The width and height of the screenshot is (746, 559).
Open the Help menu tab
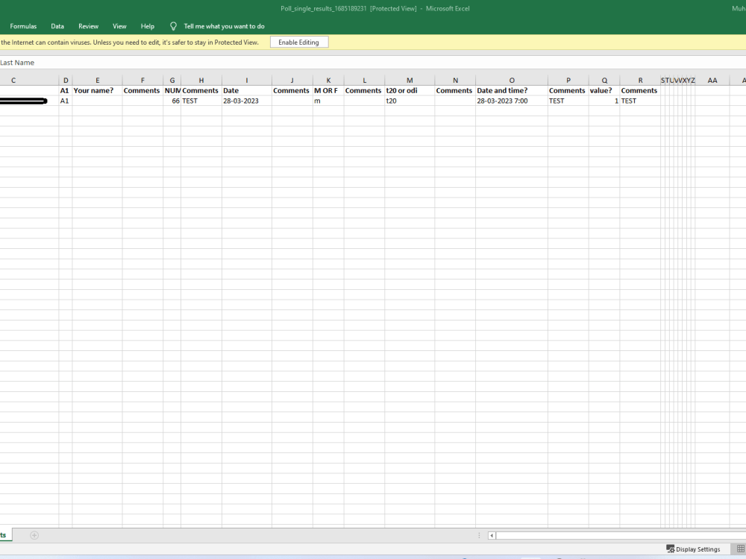147,26
